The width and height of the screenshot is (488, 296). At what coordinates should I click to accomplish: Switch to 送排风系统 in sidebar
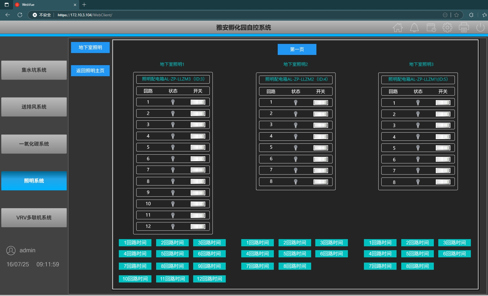34,107
